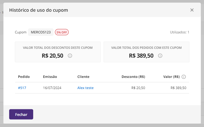Open client Alex teste link
The height and width of the screenshot is (127, 204).
[85, 88]
